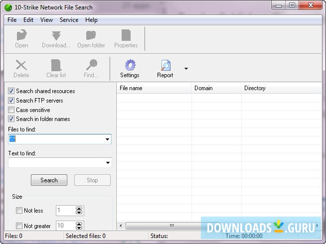The width and height of the screenshot is (326, 244).
Task: Click the green app icon in title bar
Action: click(8, 7)
